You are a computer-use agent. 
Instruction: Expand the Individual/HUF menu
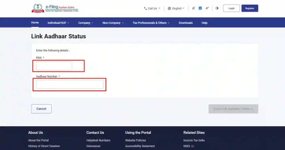tap(58, 23)
